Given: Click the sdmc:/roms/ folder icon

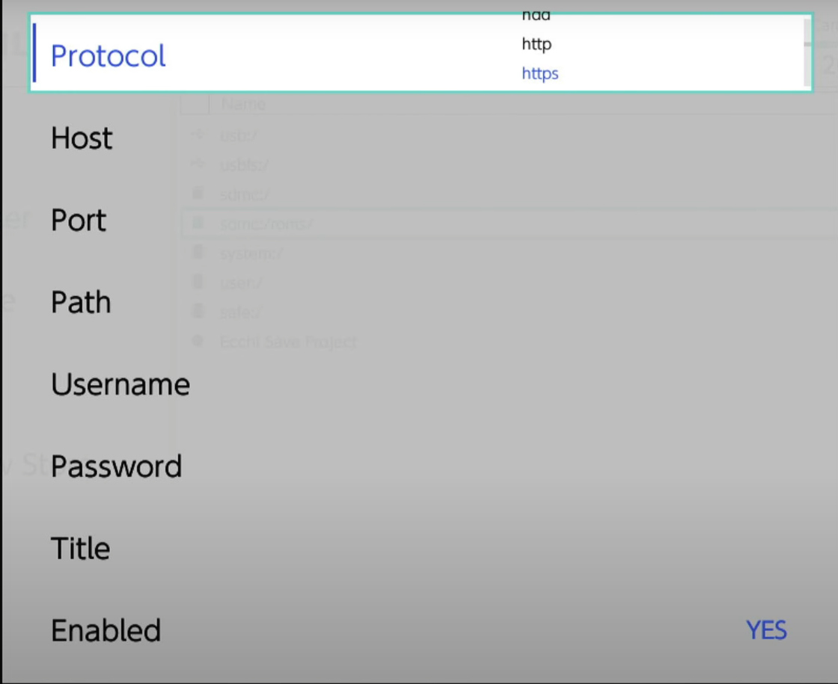Looking at the screenshot, I should tap(198, 224).
